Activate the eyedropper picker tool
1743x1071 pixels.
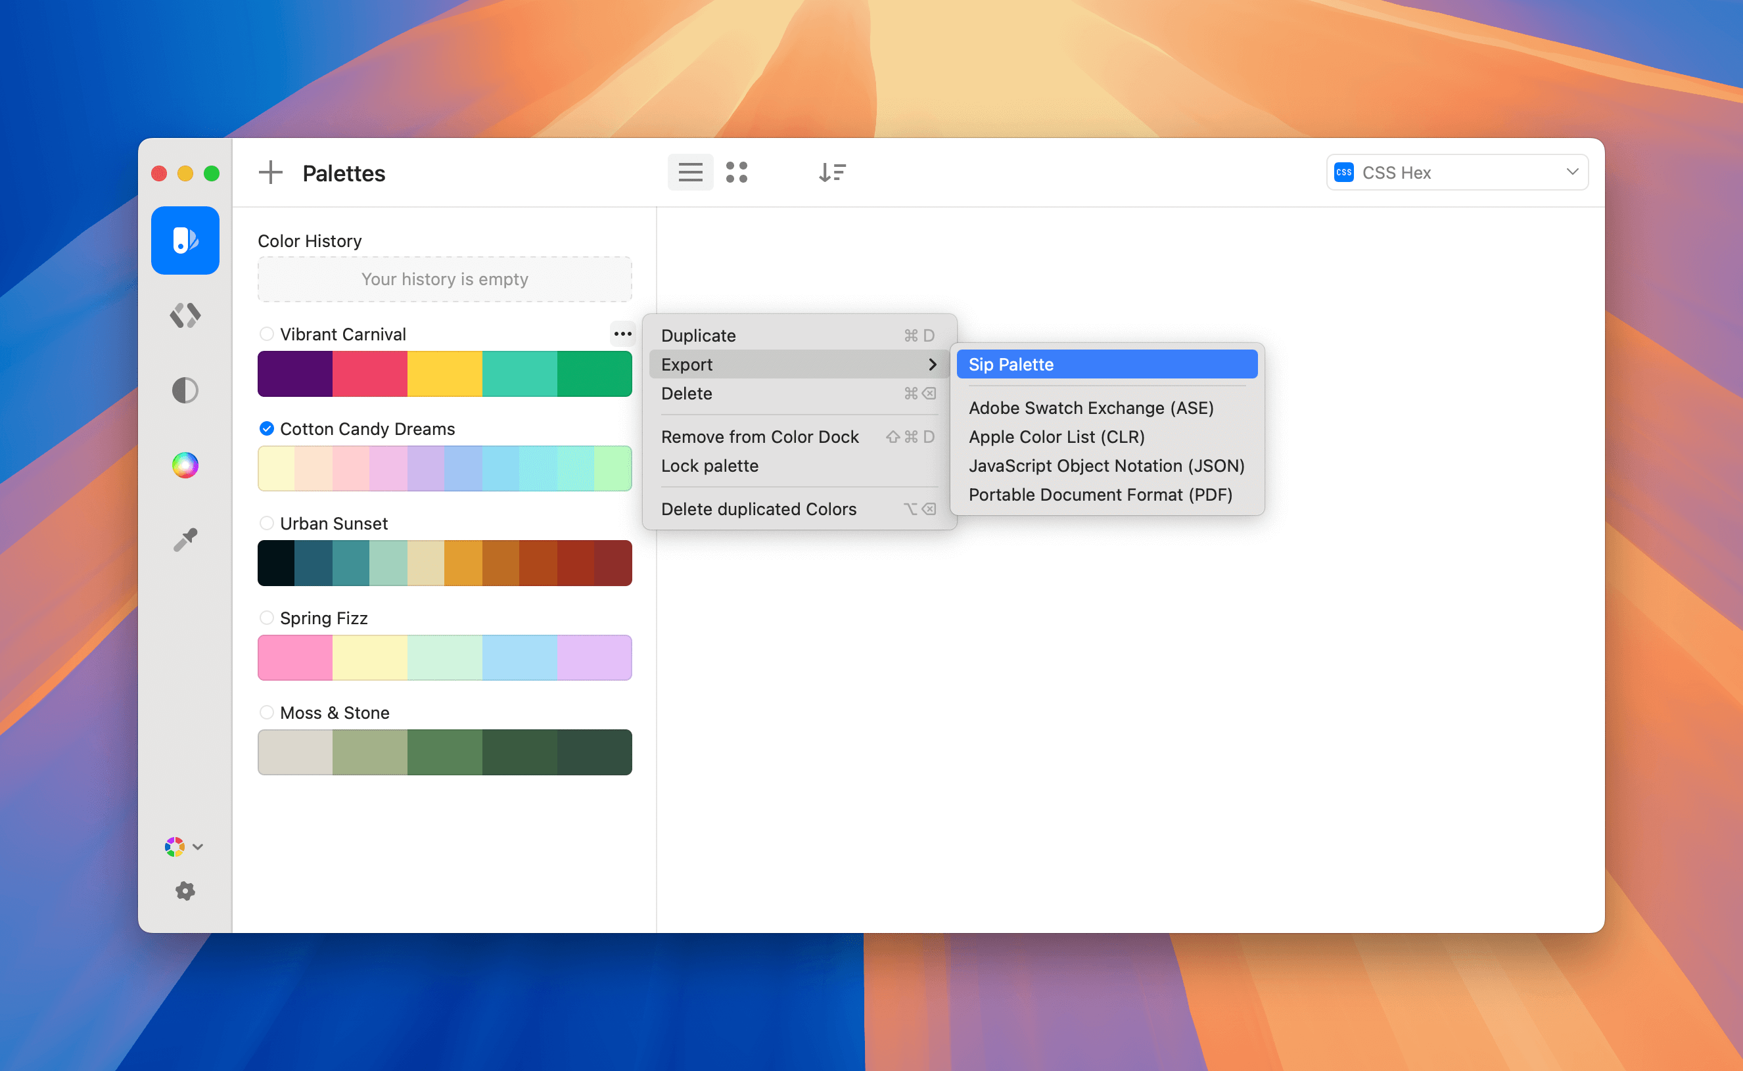click(x=185, y=538)
